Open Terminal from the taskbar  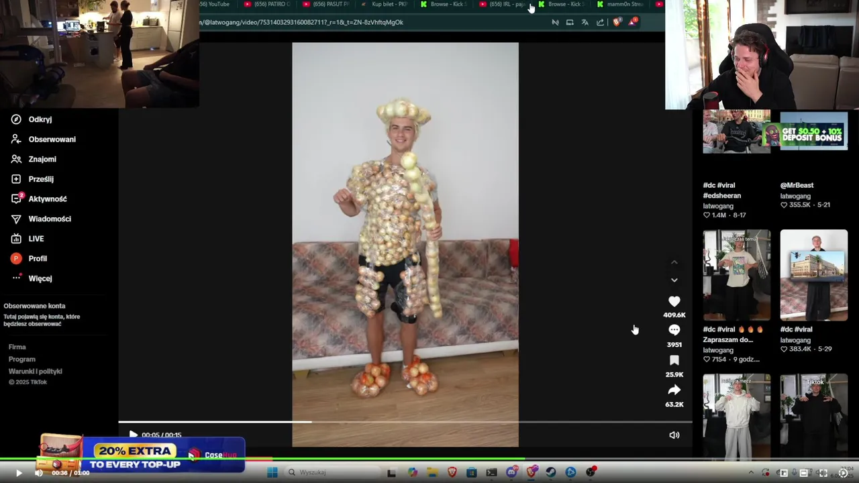pos(491,472)
